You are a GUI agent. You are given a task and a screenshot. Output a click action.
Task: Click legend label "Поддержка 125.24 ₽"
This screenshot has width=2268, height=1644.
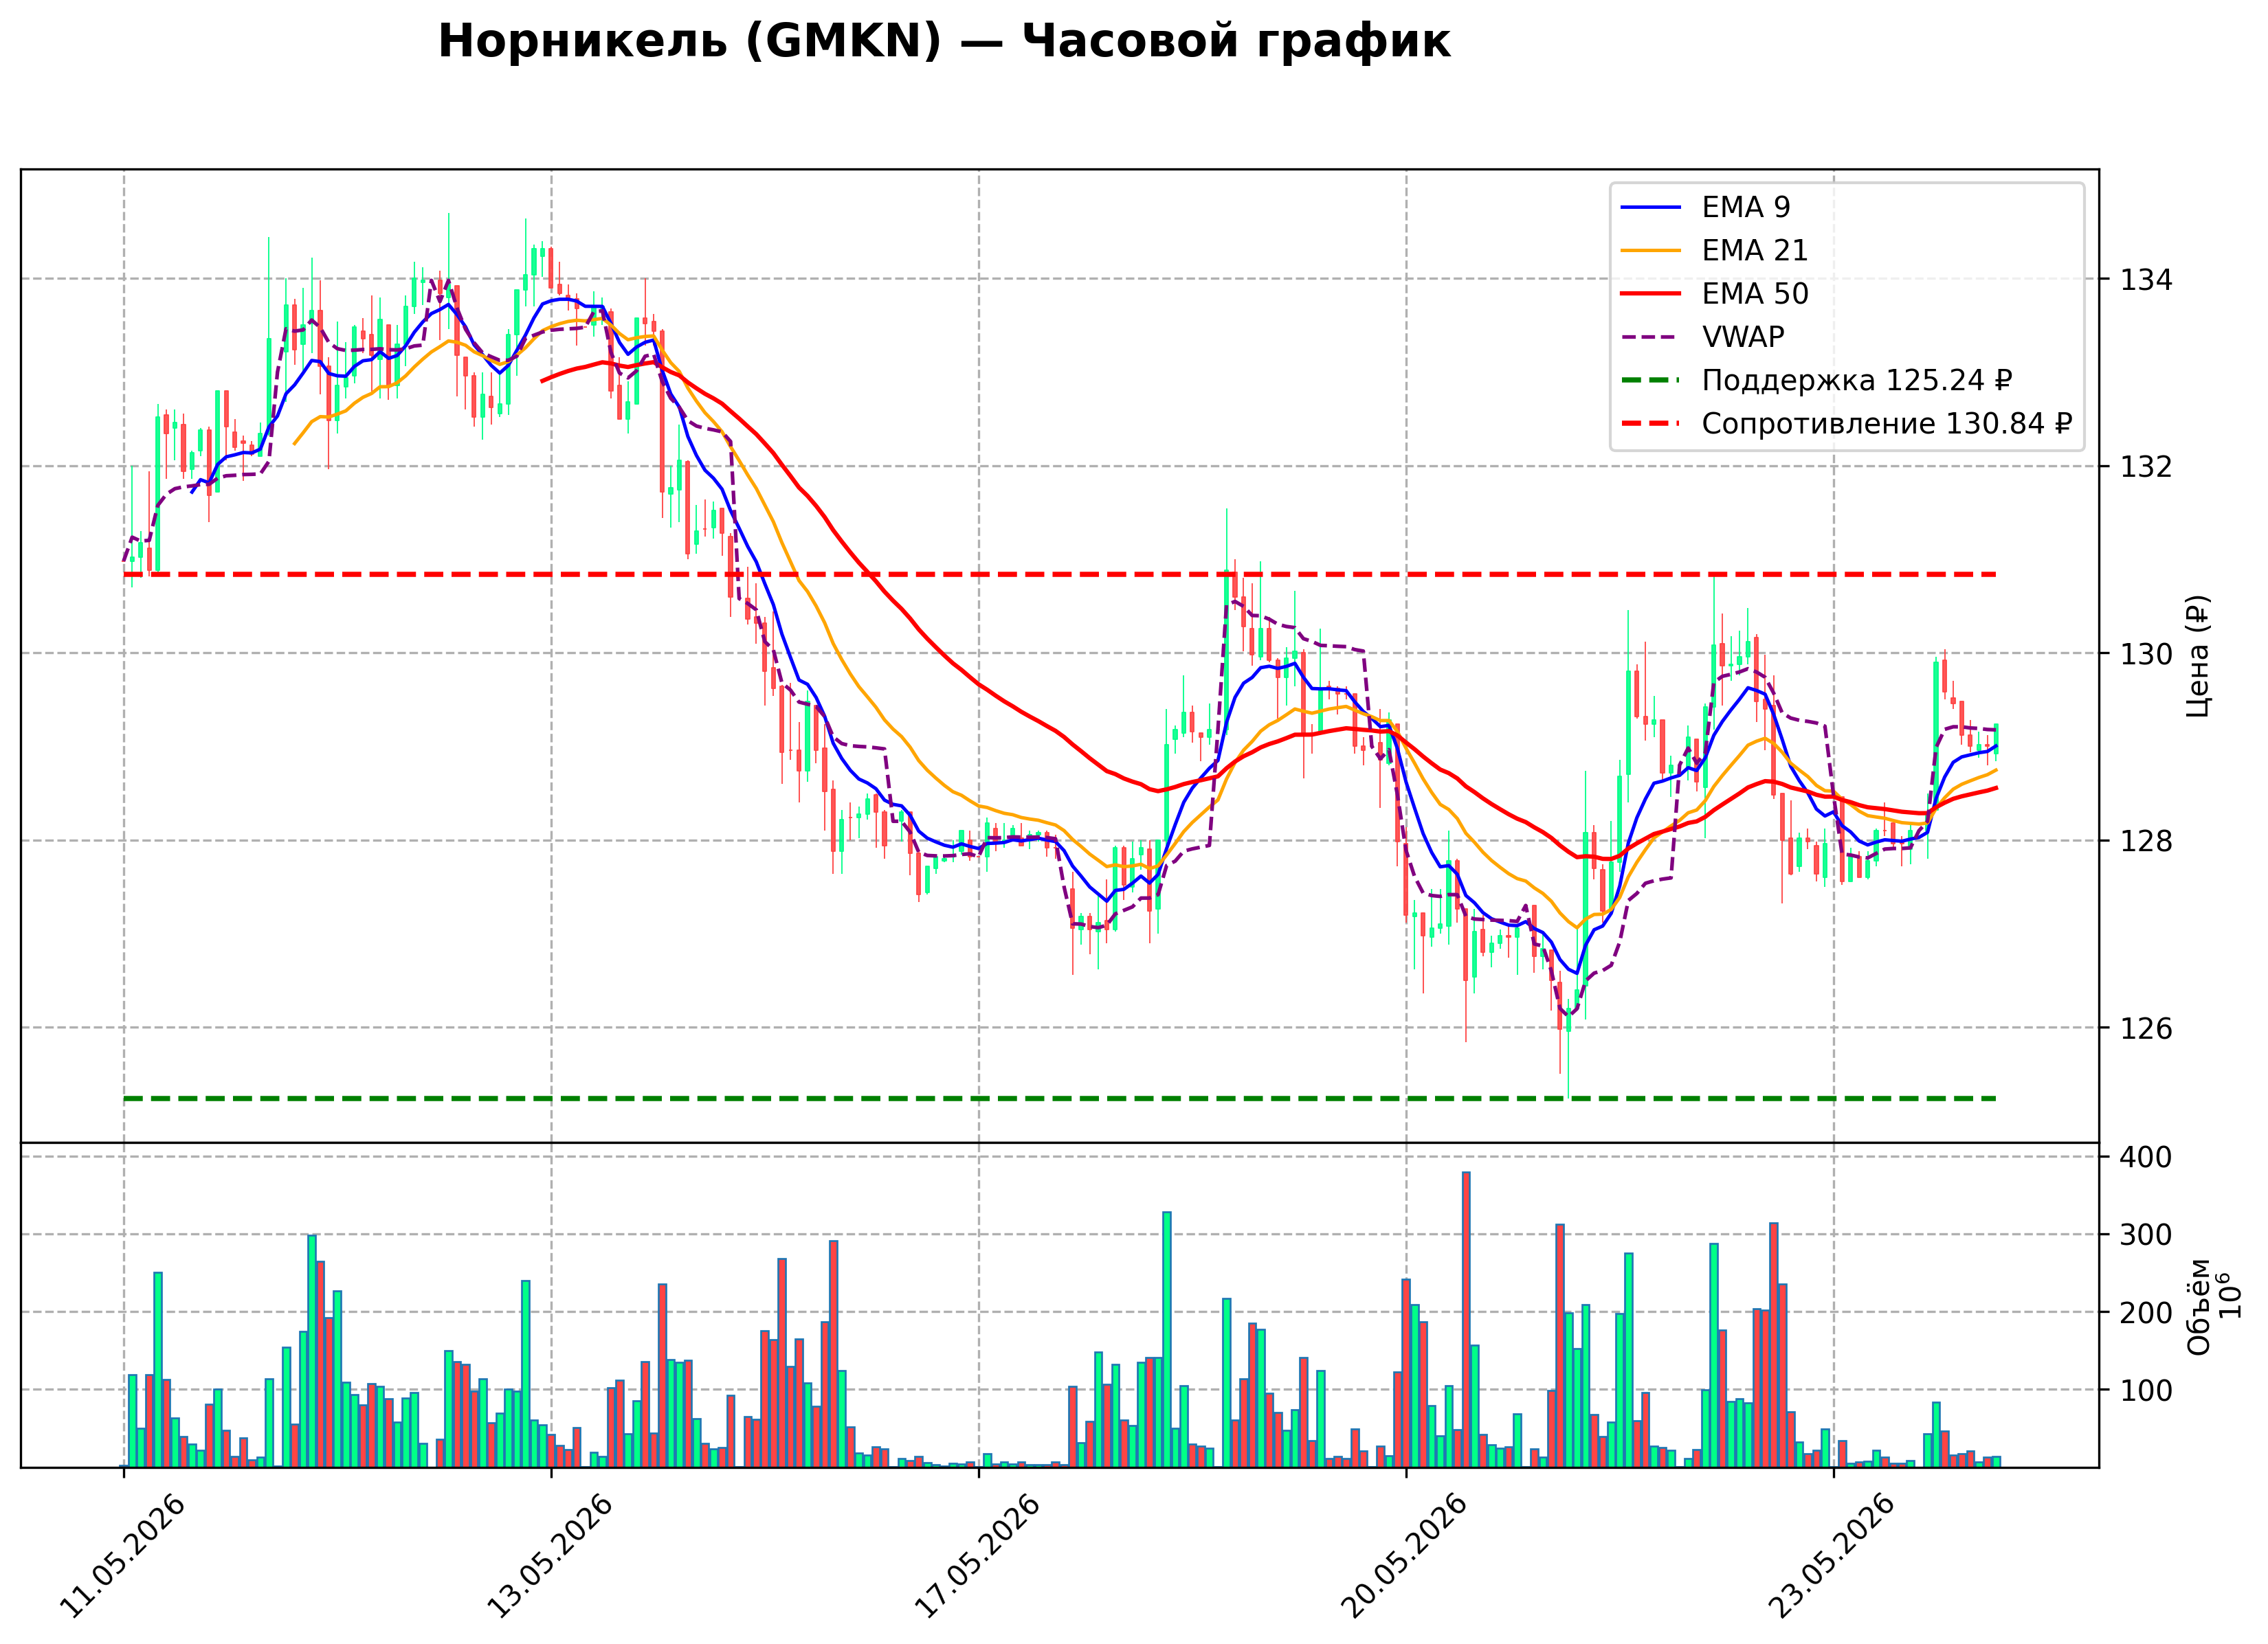click(1857, 381)
